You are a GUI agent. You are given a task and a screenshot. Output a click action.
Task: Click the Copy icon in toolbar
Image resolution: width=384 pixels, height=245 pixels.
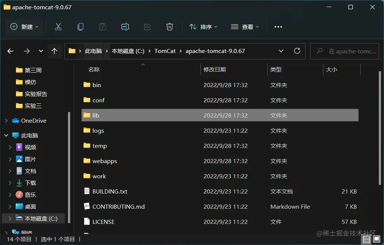point(81,27)
